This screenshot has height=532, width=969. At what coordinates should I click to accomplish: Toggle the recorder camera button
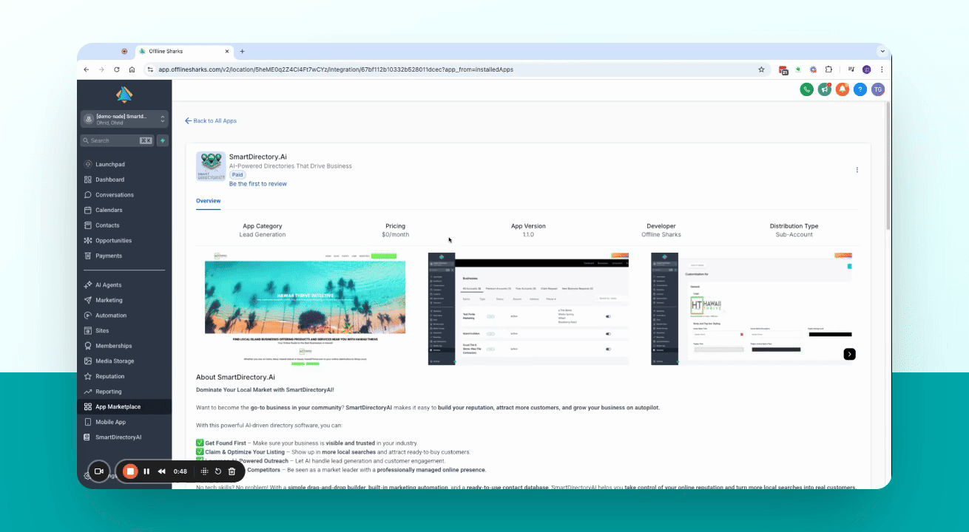[98, 471]
